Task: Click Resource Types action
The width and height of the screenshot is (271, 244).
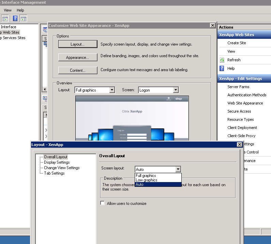Action: [x=240, y=119]
